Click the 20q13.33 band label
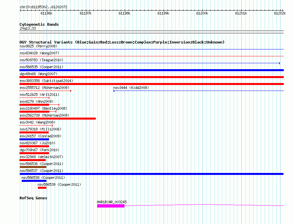The width and height of the screenshot is (293, 224). pos(28,28)
